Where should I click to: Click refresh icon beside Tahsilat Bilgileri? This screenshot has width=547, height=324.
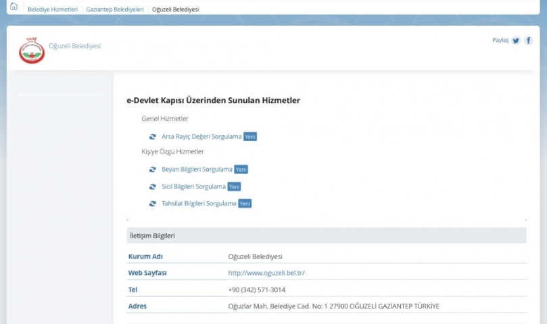pos(152,203)
